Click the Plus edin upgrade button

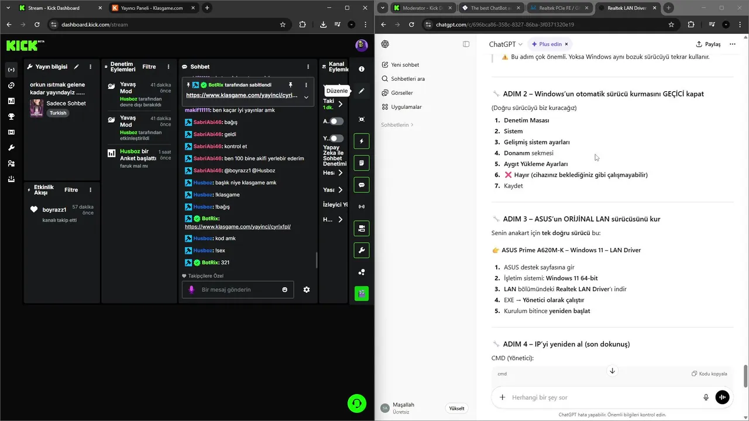(549, 44)
